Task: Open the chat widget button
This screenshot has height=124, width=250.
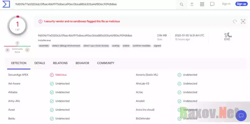Action: (x=241, y=115)
